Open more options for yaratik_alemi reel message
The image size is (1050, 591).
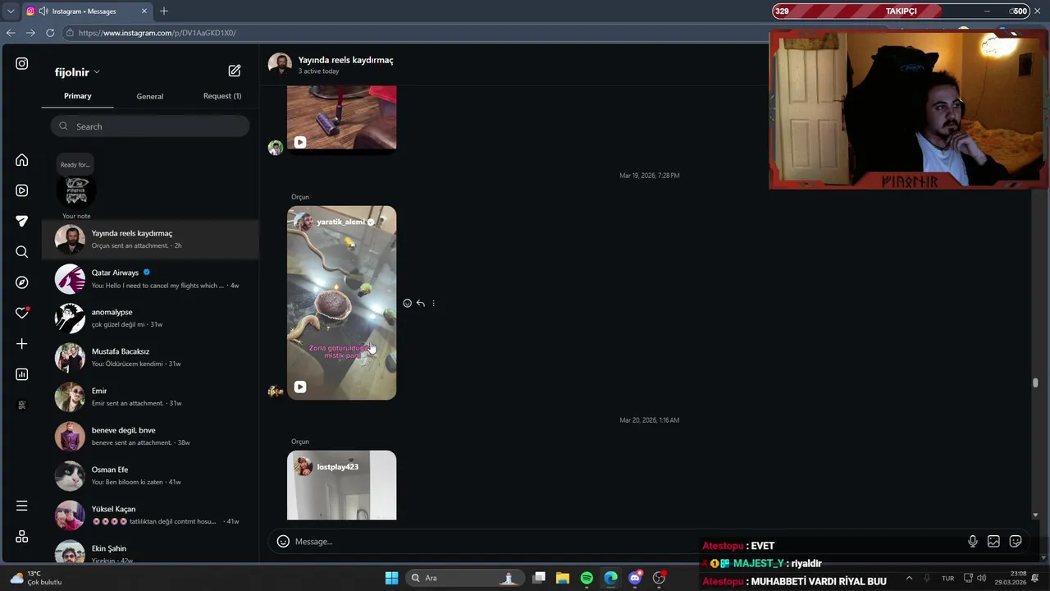(x=433, y=303)
